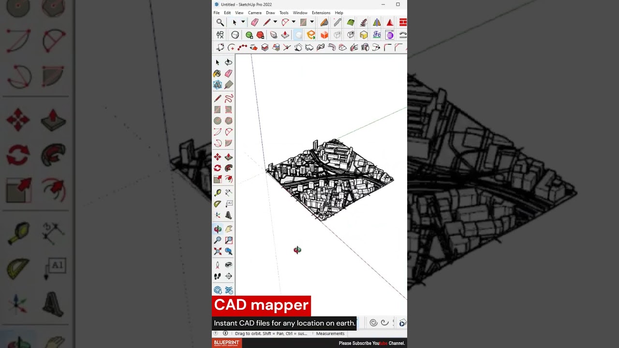Viewport: 619px width, 348px height.
Task: Activate the Orbit tool in side toolbar
Action: [217, 229]
